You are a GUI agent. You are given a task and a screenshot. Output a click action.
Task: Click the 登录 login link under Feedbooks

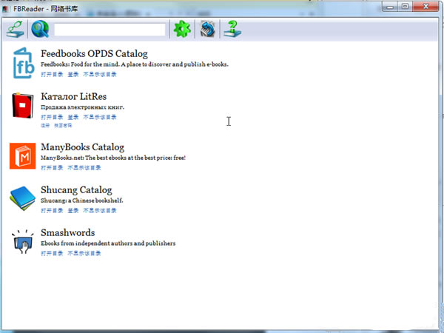tap(73, 74)
